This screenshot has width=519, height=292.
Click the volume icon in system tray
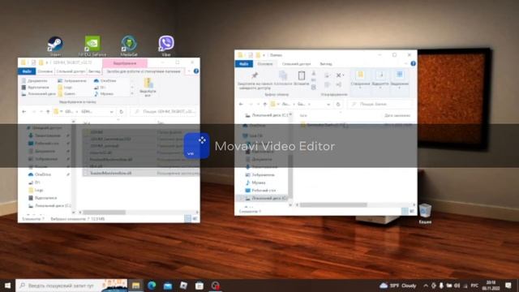click(x=457, y=286)
